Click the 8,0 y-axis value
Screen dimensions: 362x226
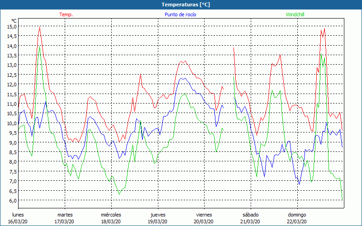pyautogui.click(x=13, y=161)
